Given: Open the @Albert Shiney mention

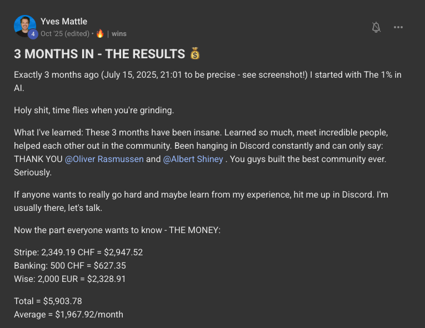Looking at the screenshot, I should click(193, 159).
